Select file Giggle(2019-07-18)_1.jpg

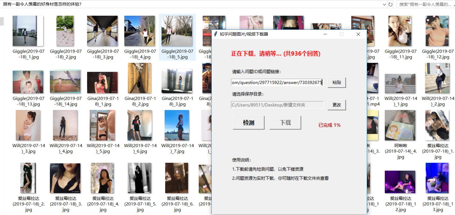click(28, 37)
